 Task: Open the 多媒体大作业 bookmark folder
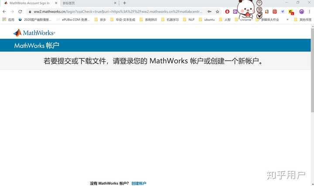coord(267,20)
